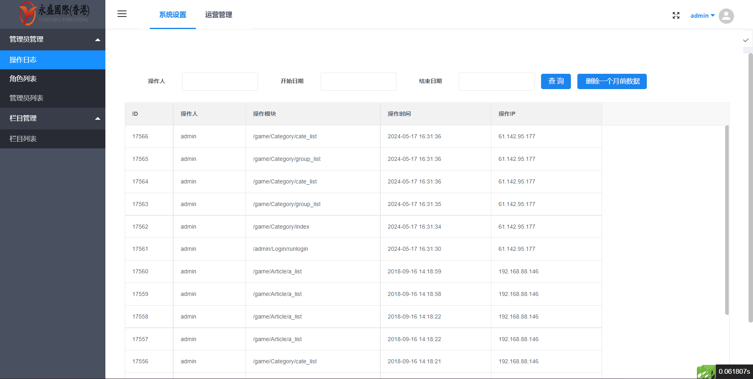Click the admin cell in row 17562
Image resolution: width=753 pixels, height=379 pixels.
point(210,227)
